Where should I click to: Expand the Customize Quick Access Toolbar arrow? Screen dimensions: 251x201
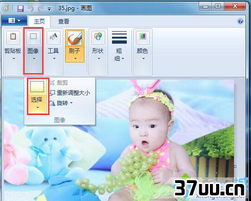(49, 9)
